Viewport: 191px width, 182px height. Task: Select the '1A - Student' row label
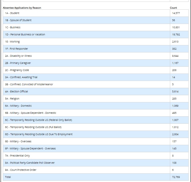coord(12,13)
